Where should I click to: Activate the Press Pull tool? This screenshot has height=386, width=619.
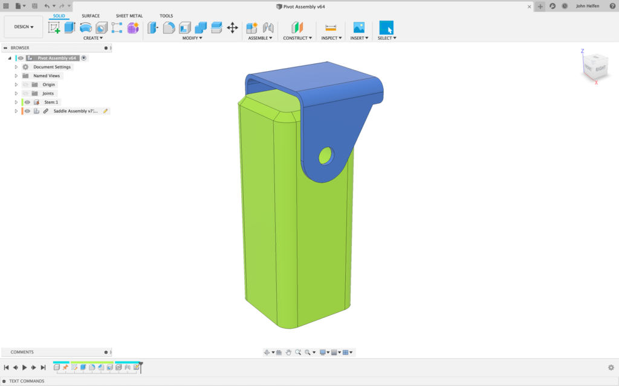152,27
